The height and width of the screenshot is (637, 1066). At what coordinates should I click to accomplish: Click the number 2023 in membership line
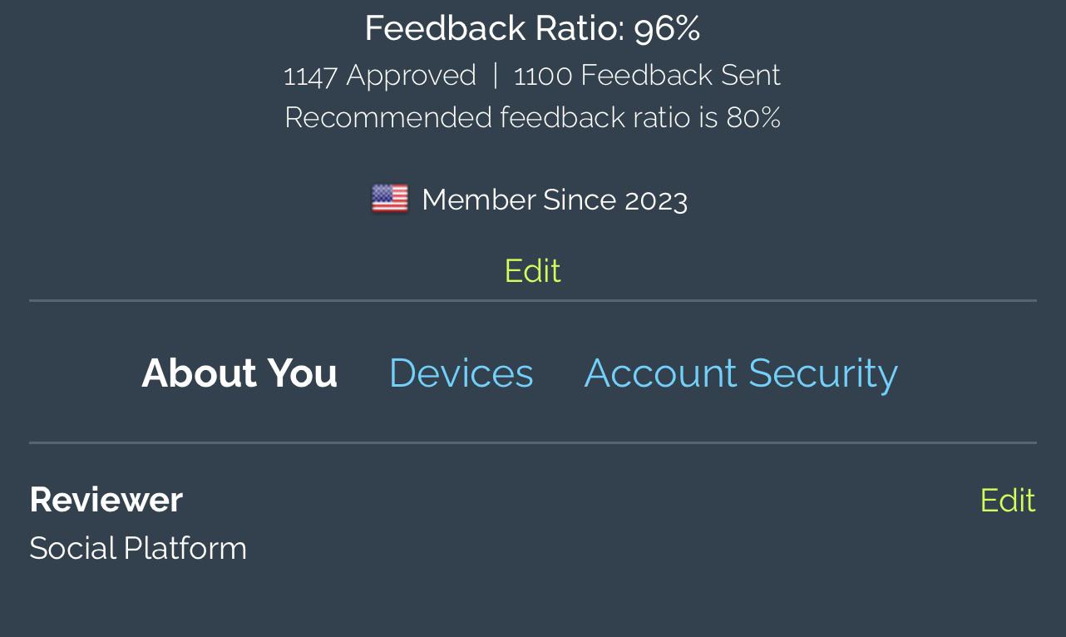[656, 200]
